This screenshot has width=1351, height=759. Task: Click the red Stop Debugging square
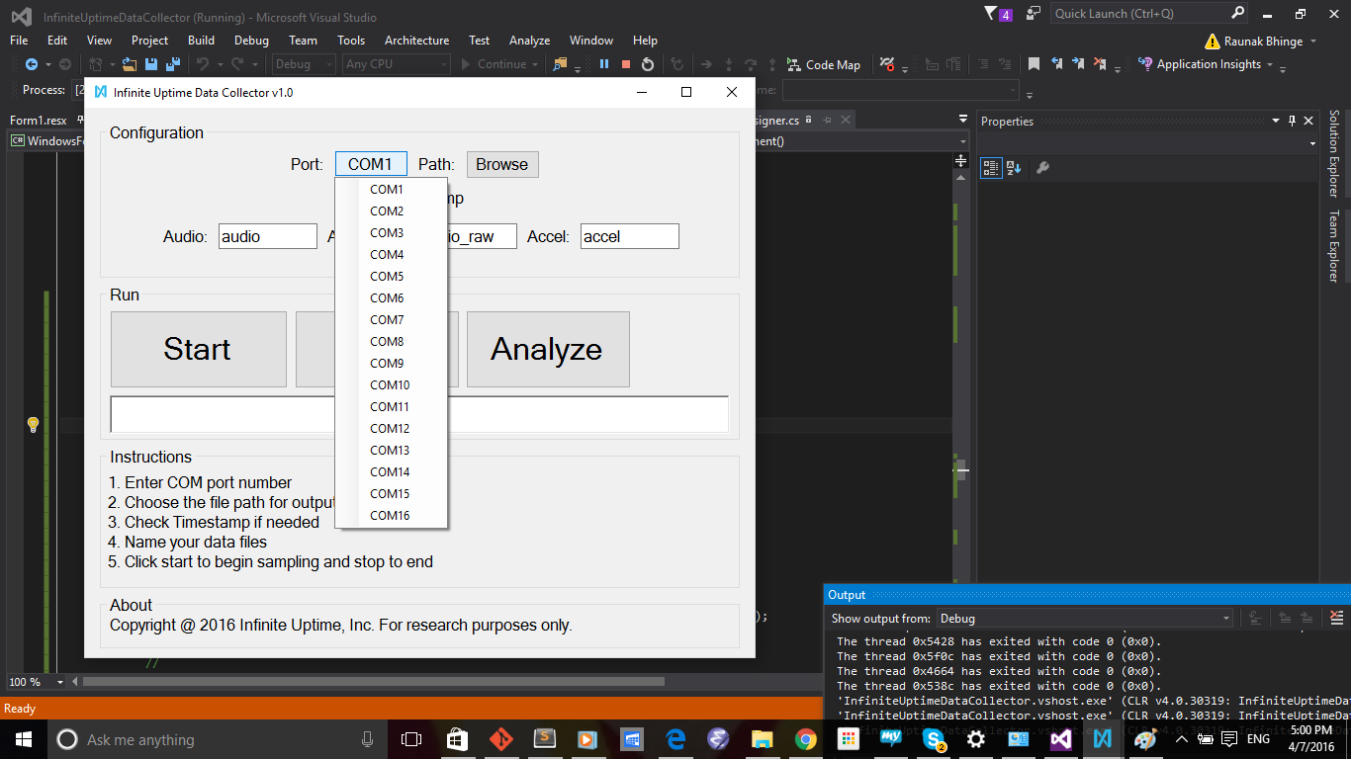626,64
